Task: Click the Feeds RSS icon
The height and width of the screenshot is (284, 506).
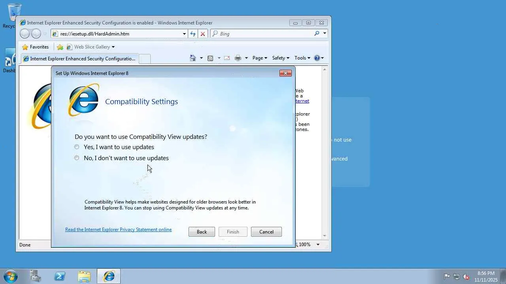Action: click(x=210, y=58)
